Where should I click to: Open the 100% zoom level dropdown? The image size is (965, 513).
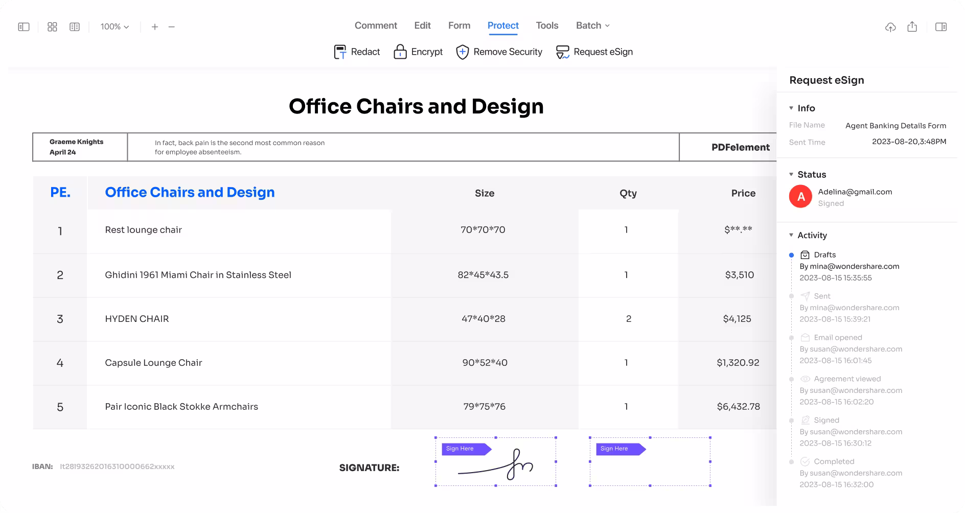pos(114,27)
